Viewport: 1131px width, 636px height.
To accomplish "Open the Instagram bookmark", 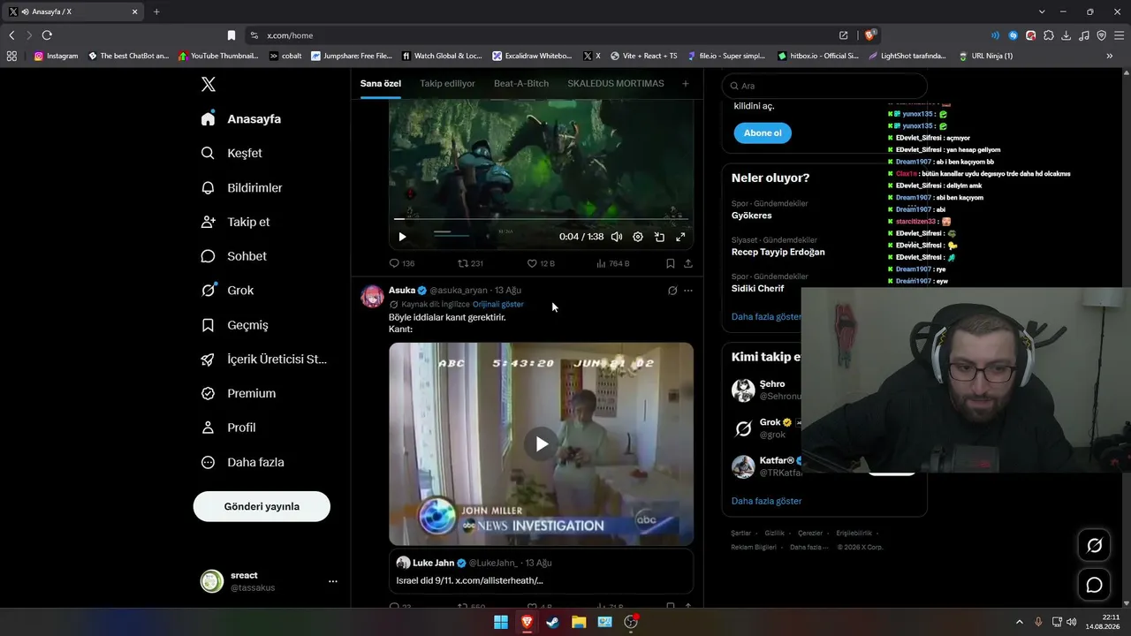I will click(x=56, y=56).
